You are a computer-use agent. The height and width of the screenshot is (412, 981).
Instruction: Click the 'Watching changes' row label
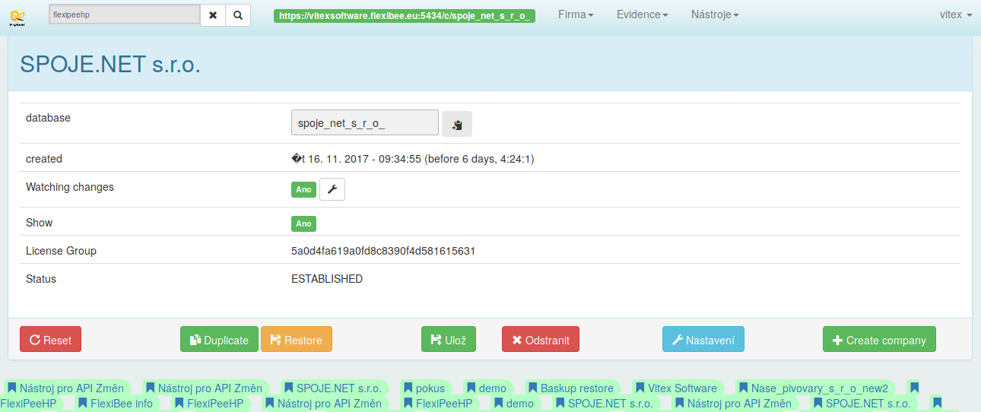[x=70, y=187]
